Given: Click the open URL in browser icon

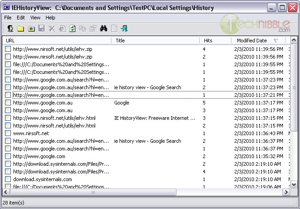Looking at the screenshot, I should (62, 29).
